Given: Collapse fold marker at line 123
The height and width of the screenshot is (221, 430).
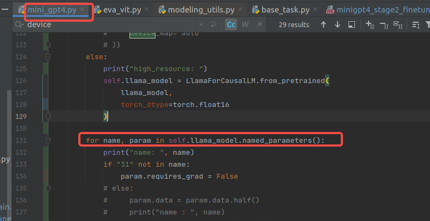Looking at the screenshot, I should tap(48, 45).
